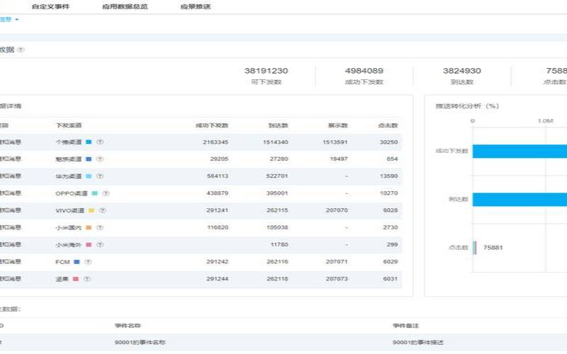This screenshot has height=354, width=567.
Task: Click the 小米海外 channel name
Action: tap(68, 244)
